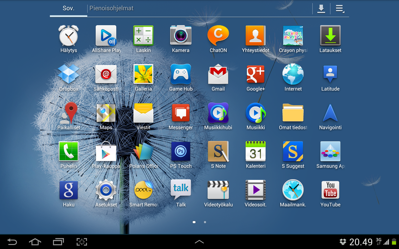This screenshot has width=399, height=249.
Task: Open Omat tiedostot file manager
Action: click(293, 116)
